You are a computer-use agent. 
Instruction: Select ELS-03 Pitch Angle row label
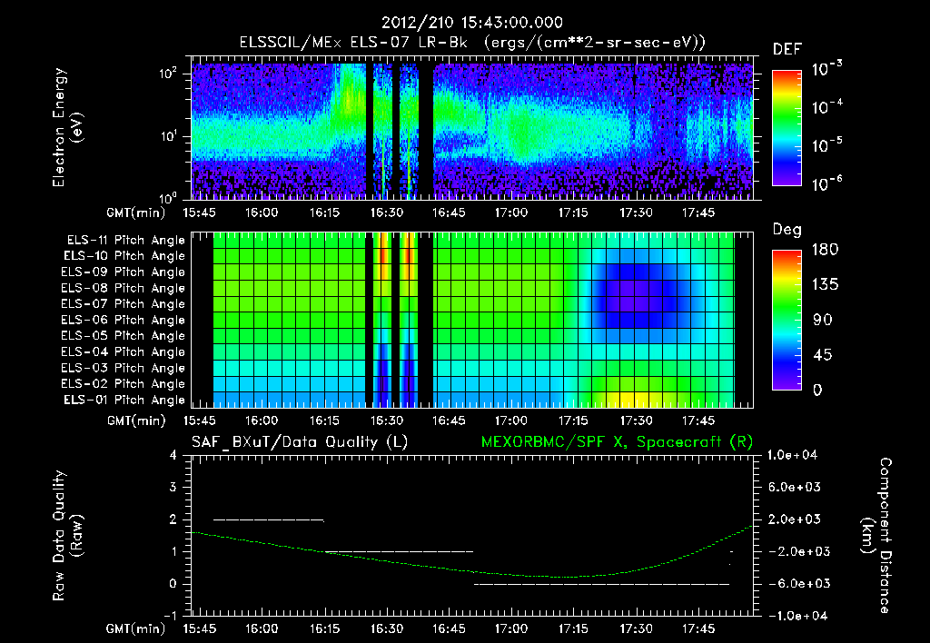[123, 368]
